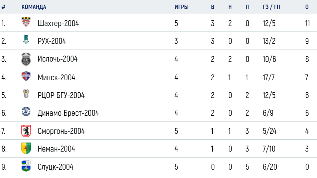Image resolution: width=317 pixels, height=178 pixels.
Task: Open the РУХ-2004 team link
Action: click(x=52, y=41)
